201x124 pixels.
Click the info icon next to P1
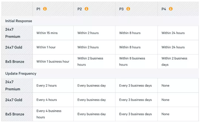pos(45,9)
